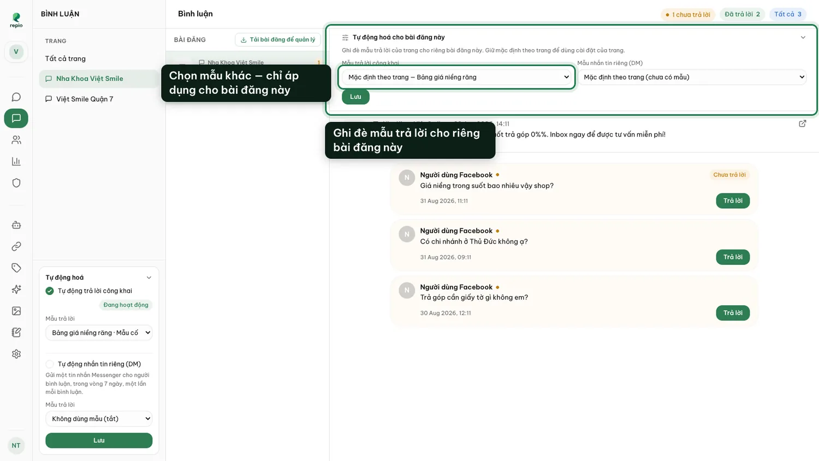Open the bot automation icon
The height and width of the screenshot is (461, 819).
coord(16,225)
